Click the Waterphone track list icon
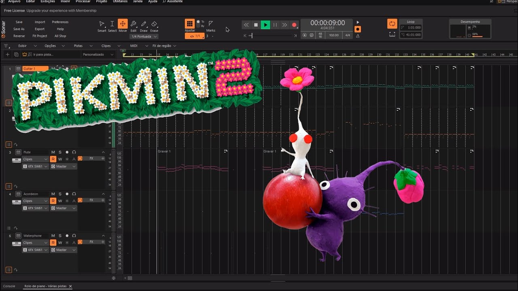The width and height of the screenshot is (518, 291). (8, 270)
